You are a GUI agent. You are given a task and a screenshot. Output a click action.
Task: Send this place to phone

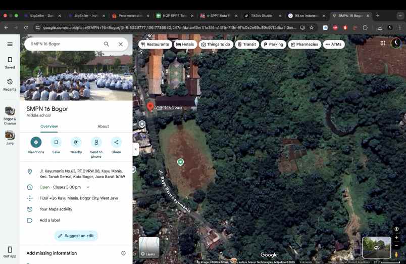96,148
